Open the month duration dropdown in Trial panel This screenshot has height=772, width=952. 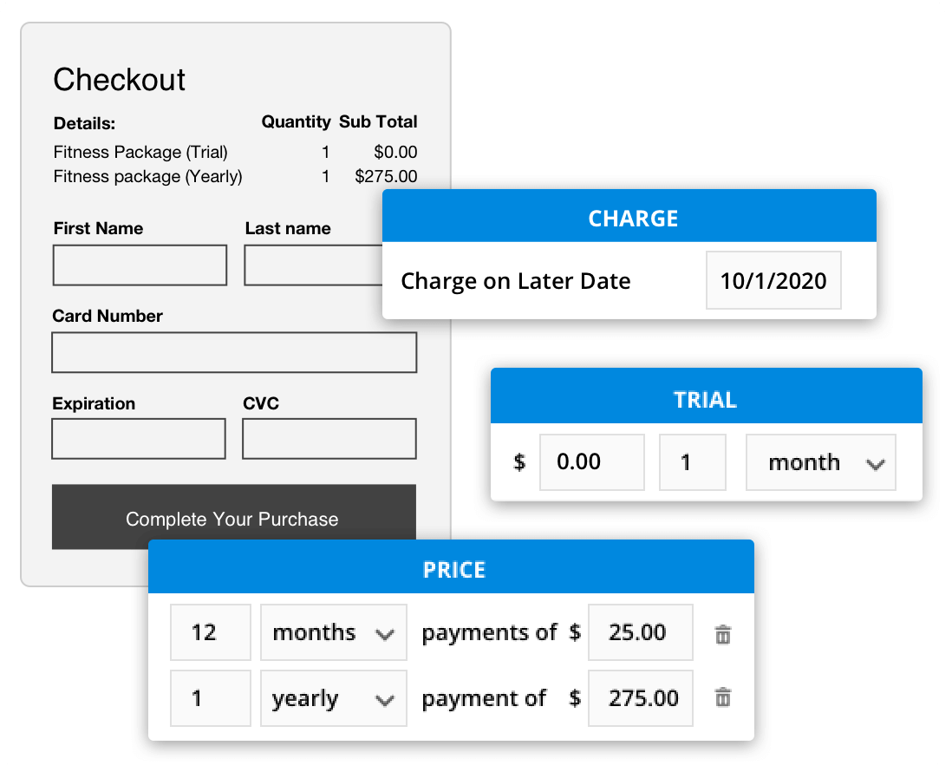819,462
